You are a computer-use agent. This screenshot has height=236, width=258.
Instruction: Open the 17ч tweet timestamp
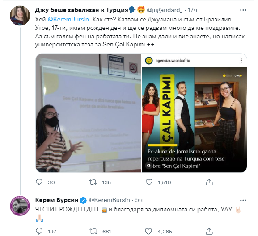[193, 10]
